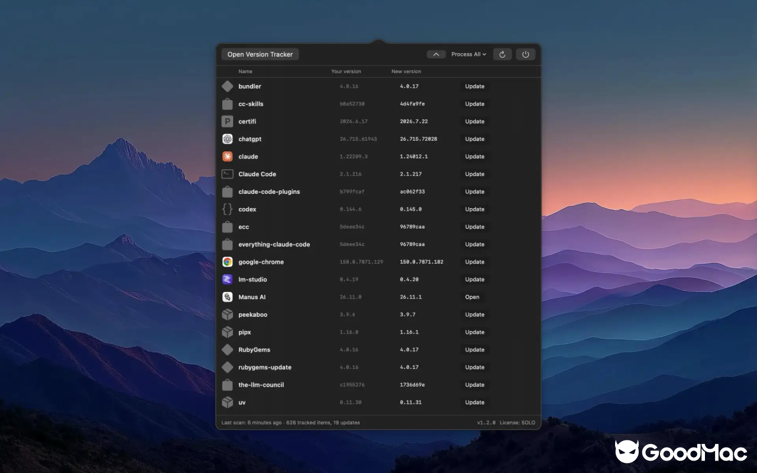Click the codex curly braces icon
This screenshot has width=757, height=473.
click(227, 209)
